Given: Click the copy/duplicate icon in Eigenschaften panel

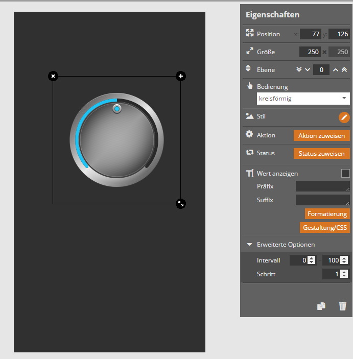Looking at the screenshot, I should tap(321, 306).
